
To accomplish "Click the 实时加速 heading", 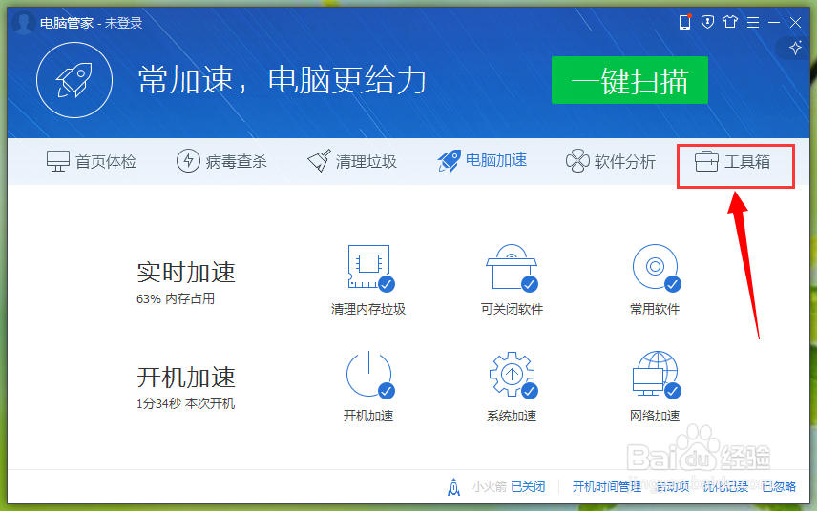I will [x=186, y=273].
